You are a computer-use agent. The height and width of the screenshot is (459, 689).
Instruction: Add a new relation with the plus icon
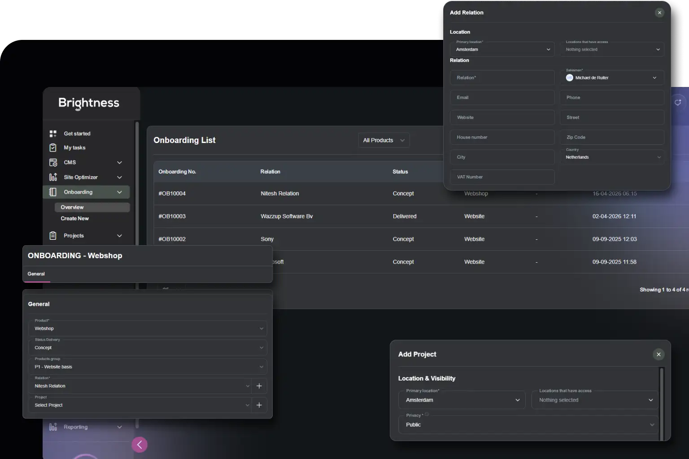pyautogui.click(x=259, y=386)
